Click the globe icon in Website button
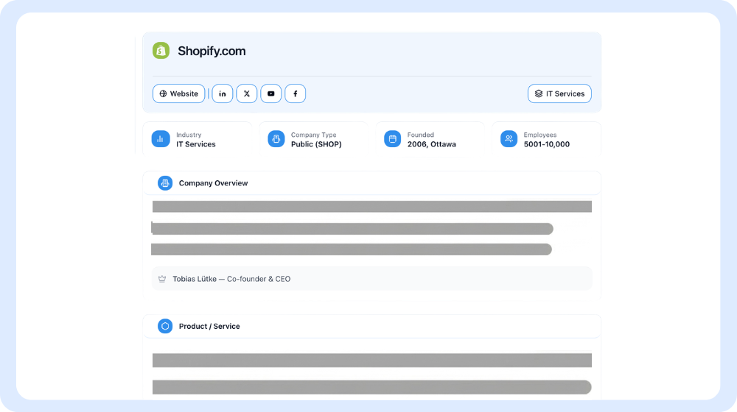 click(x=163, y=94)
